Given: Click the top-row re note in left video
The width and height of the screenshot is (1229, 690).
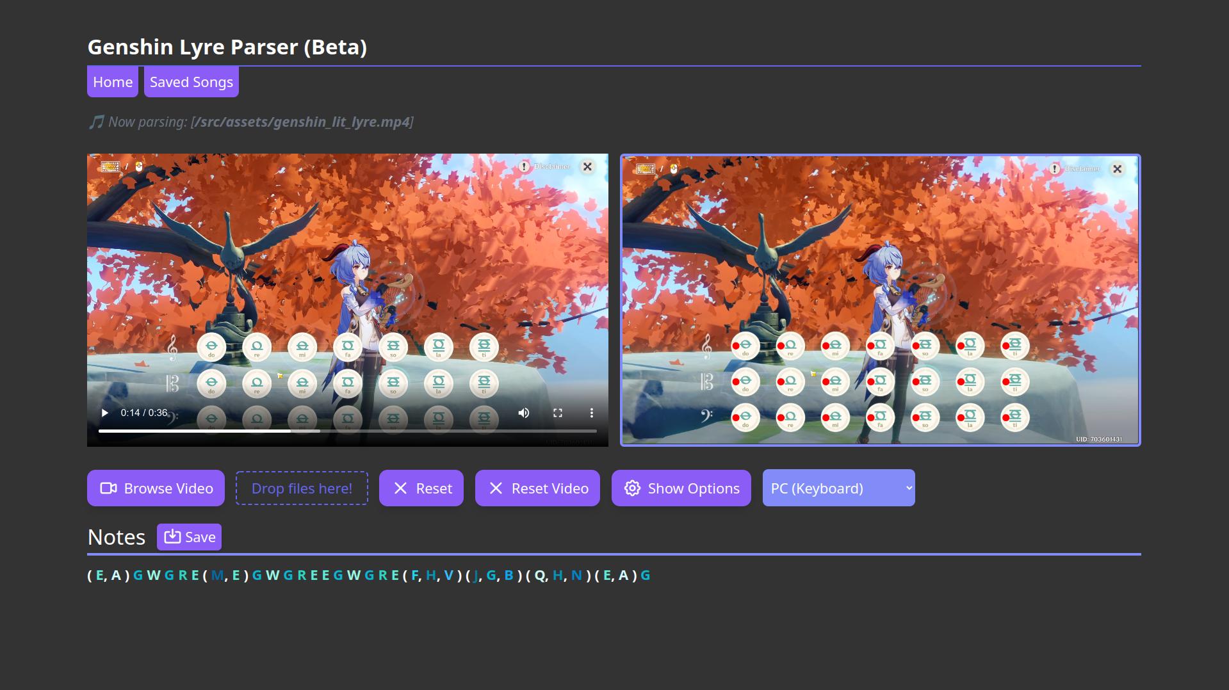Looking at the screenshot, I should (257, 347).
